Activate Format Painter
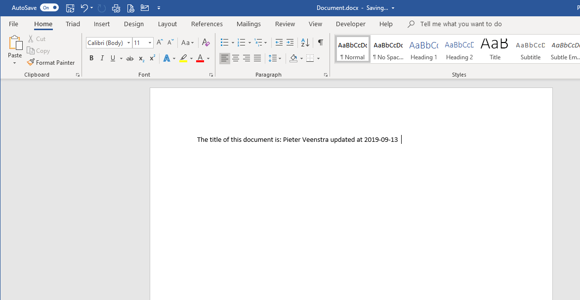Image resolution: width=580 pixels, height=300 pixels. click(x=51, y=62)
